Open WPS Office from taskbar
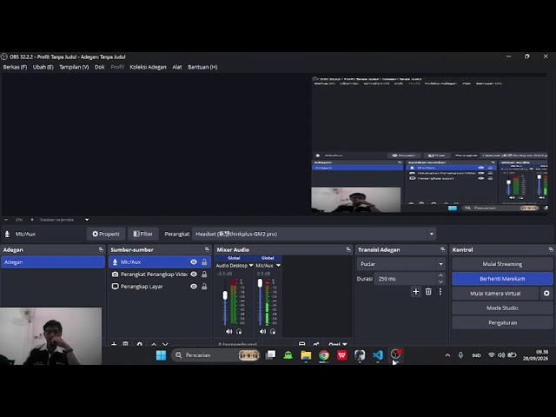The width and height of the screenshot is (556, 417). click(x=341, y=355)
